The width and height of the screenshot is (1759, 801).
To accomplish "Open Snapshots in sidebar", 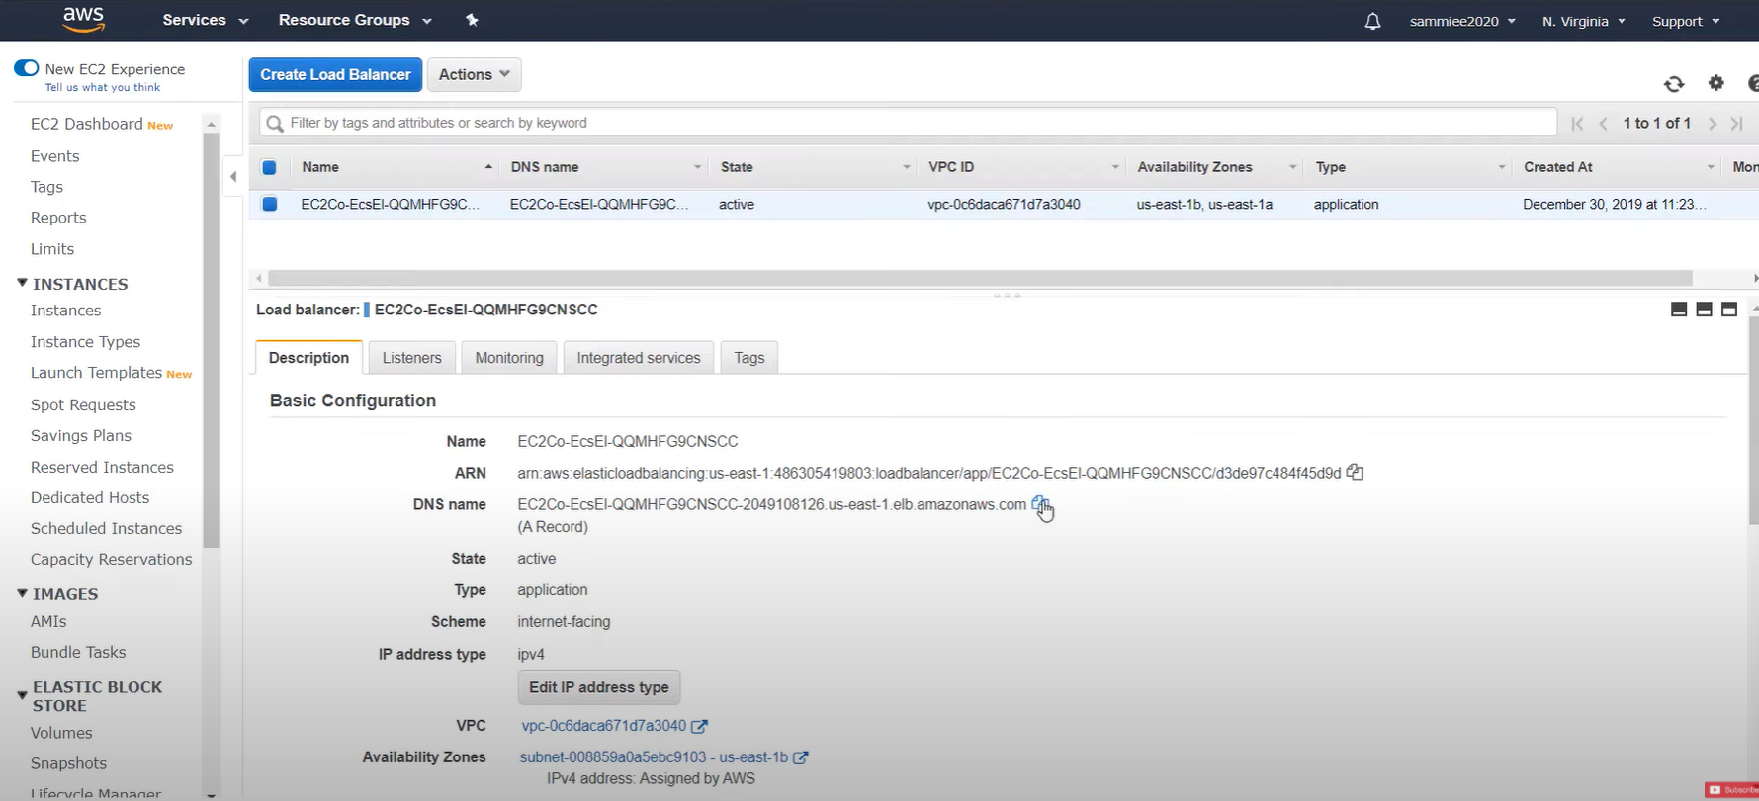I will tap(68, 763).
